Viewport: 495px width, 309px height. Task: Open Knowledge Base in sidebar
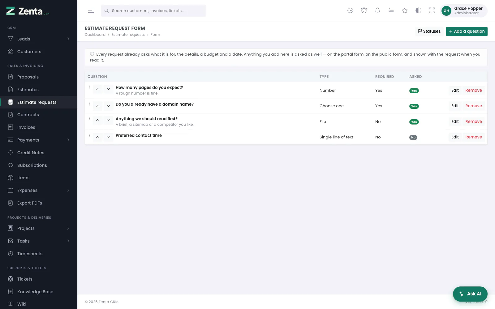coord(39,292)
